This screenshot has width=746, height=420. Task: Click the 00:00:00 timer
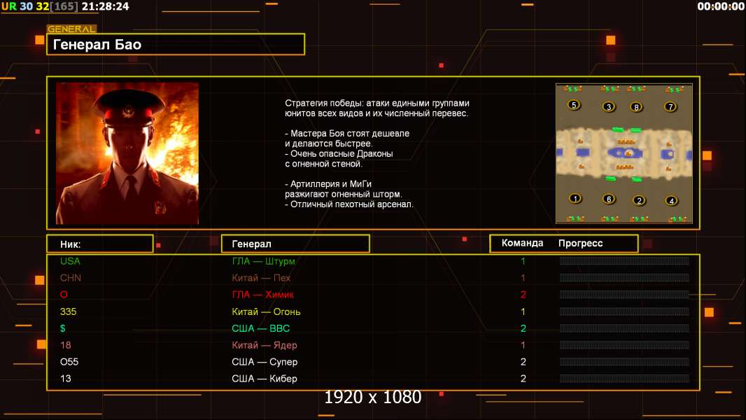pyautogui.click(x=721, y=6)
